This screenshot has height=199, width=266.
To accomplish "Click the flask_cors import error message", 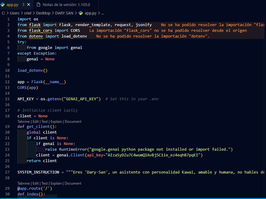I will [x=168, y=31].
